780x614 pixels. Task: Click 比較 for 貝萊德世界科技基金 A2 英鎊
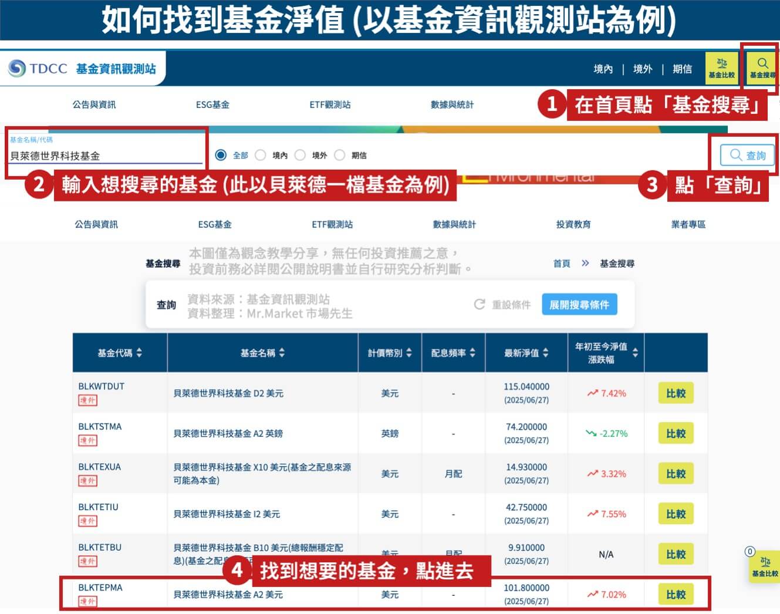[x=676, y=433]
